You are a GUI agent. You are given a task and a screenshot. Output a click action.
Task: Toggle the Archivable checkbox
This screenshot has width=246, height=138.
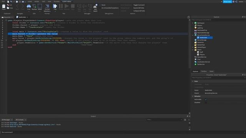pos(206,99)
